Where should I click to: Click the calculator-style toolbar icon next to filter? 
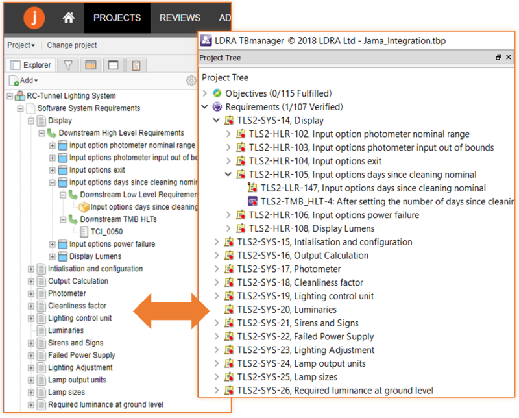[90, 65]
